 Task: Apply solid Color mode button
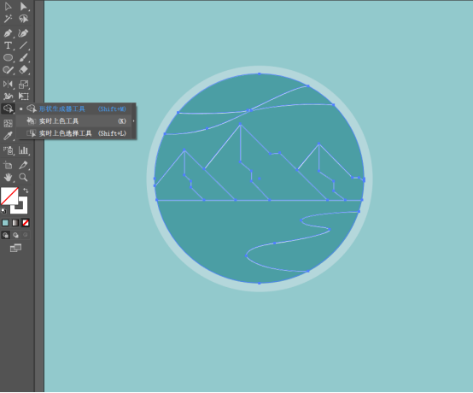pos(5,223)
